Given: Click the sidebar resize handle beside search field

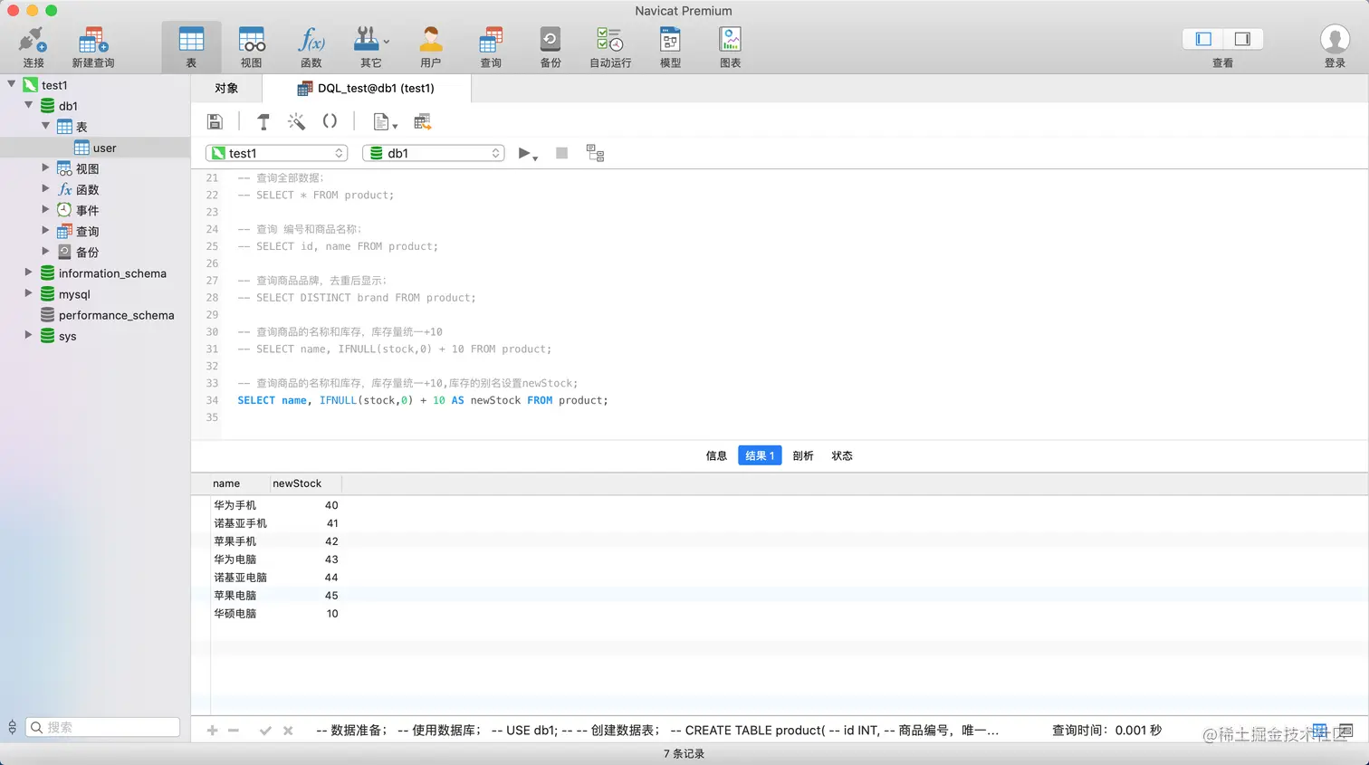Looking at the screenshot, I should point(12,727).
